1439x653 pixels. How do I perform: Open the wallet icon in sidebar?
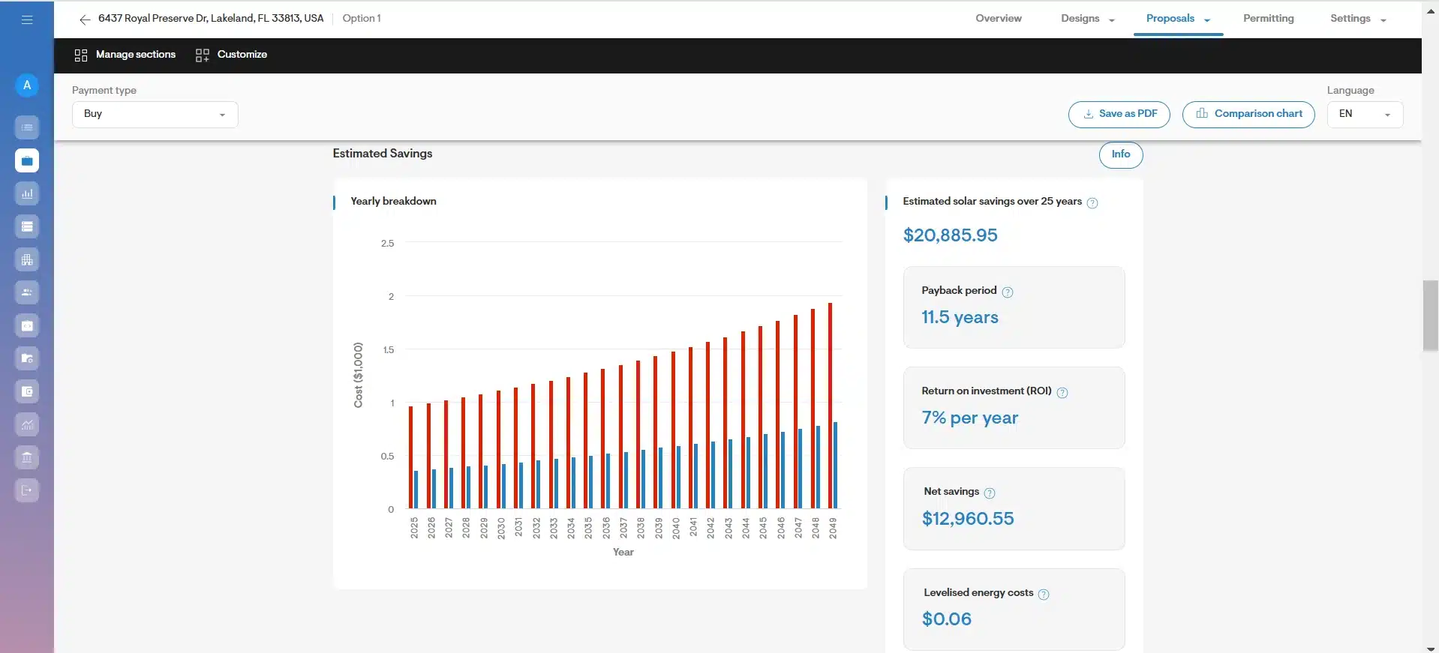point(27,391)
